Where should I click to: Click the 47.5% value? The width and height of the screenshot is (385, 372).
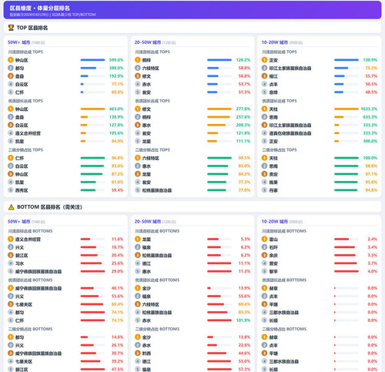pyautogui.click(x=117, y=370)
